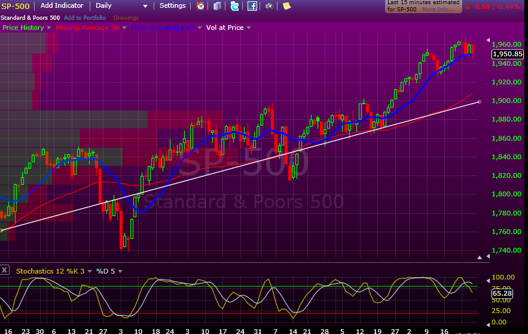
Task: Click the SP-500 symbol box
Action: 15,6
